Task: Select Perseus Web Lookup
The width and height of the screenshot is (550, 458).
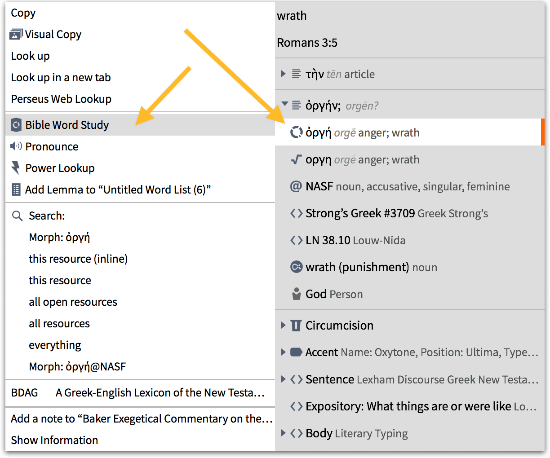Action: [61, 99]
